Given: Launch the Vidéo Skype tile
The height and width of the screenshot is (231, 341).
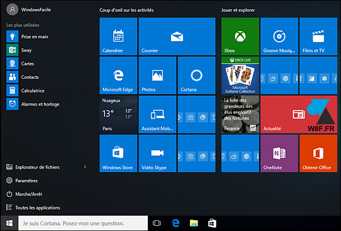Looking at the screenshot, I should pos(157,153).
